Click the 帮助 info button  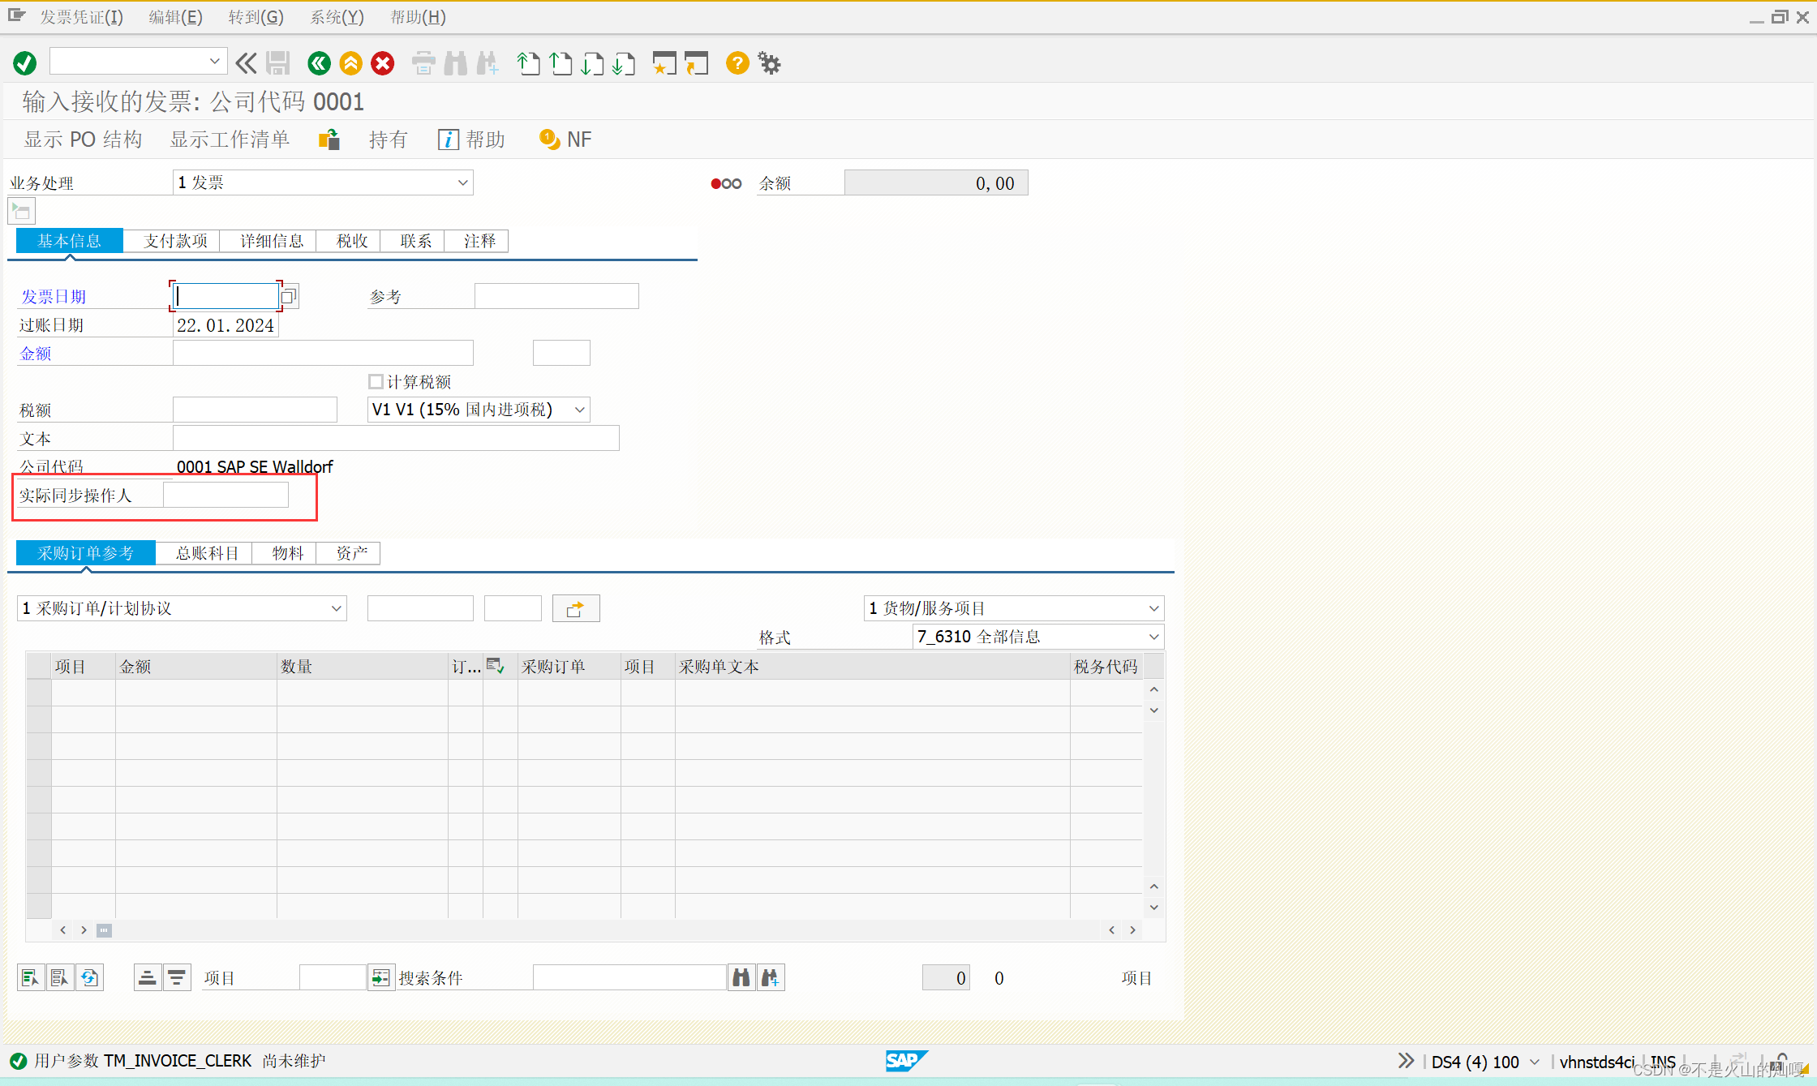472,140
